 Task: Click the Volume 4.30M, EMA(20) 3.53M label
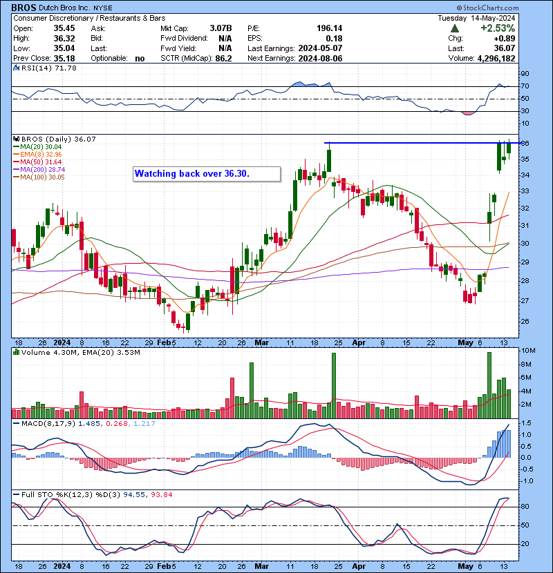coord(80,353)
